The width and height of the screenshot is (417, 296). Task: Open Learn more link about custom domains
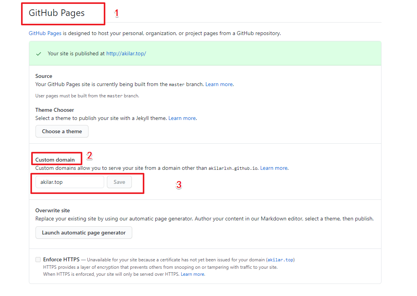click(x=274, y=168)
